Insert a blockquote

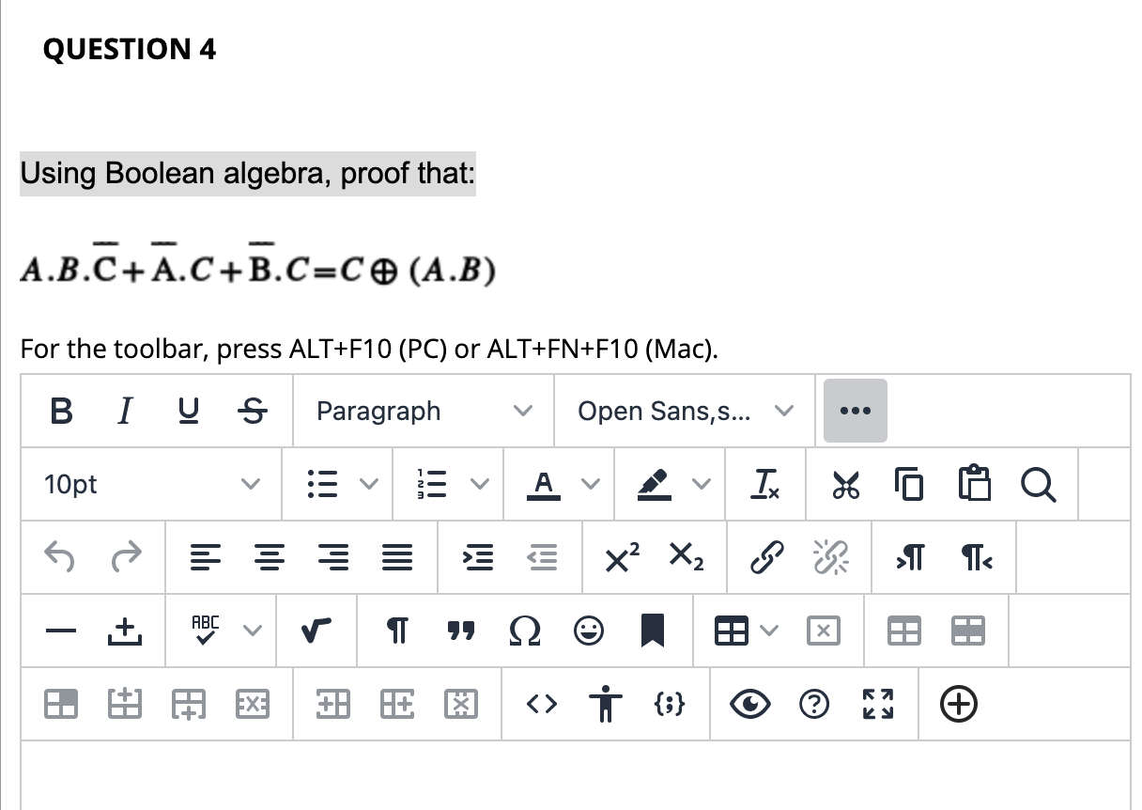tap(461, 631)
